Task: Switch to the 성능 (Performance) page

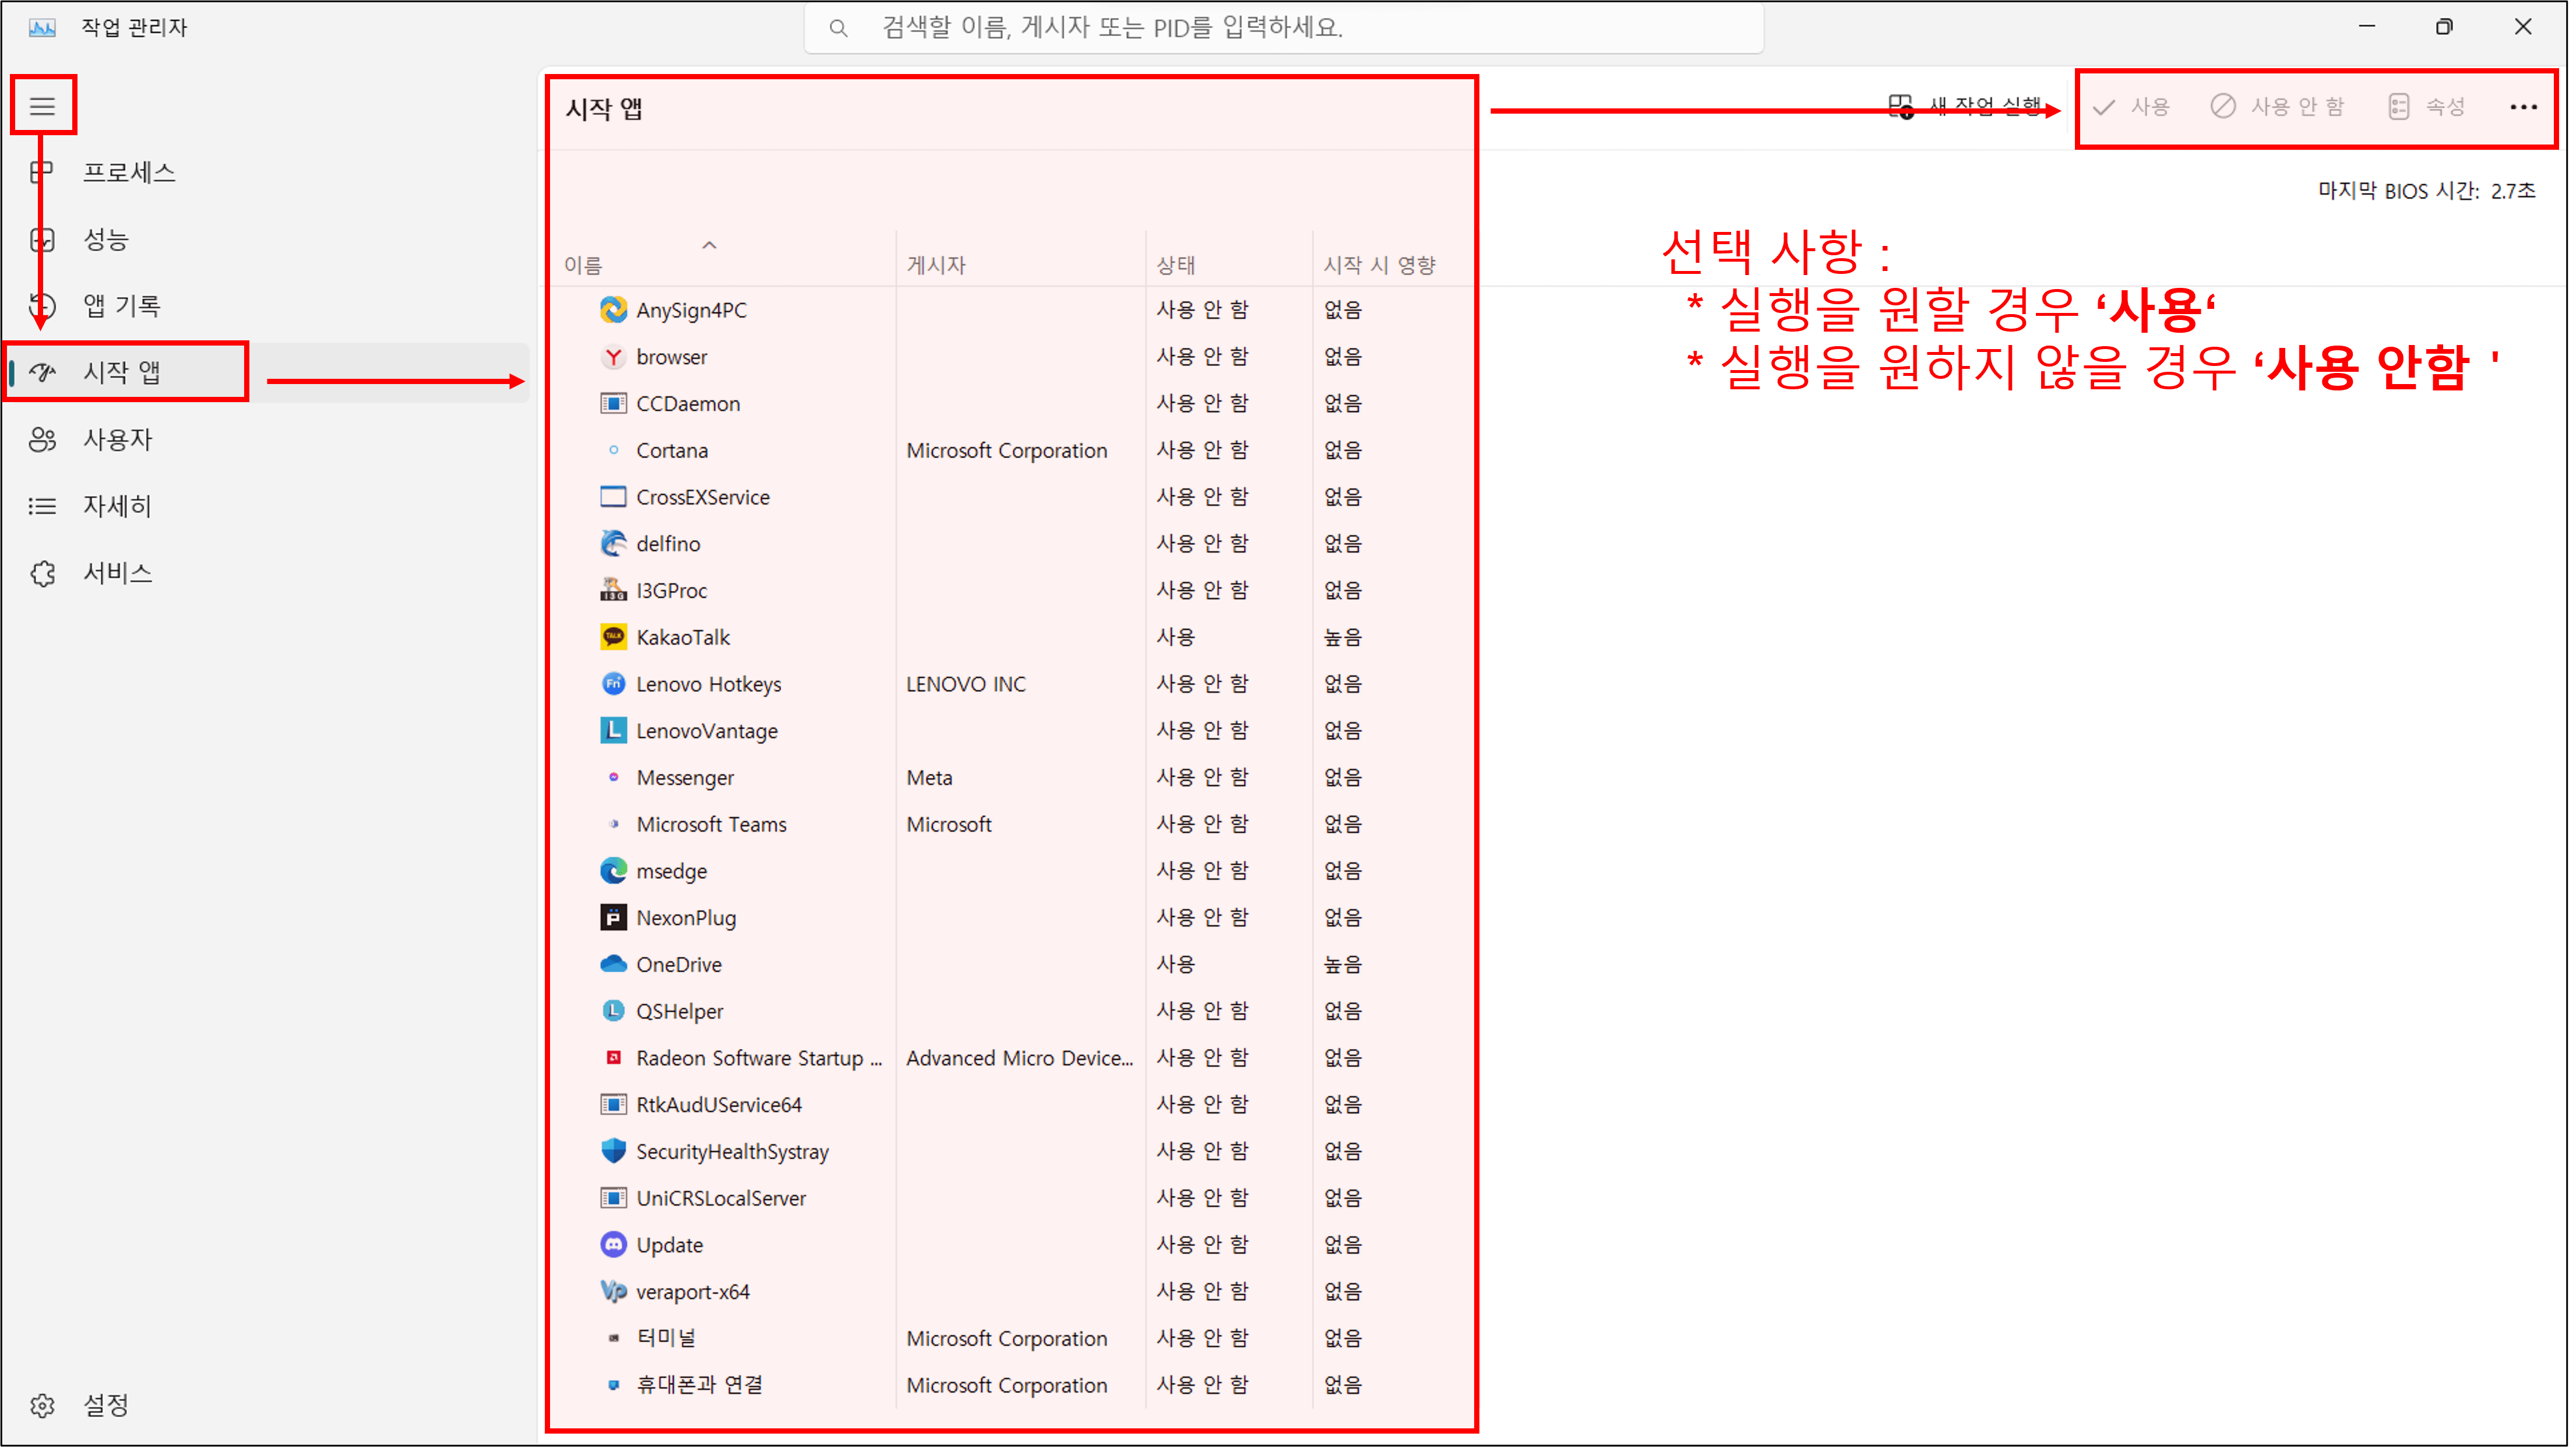Action: pyautogui.click(x=106, y=240)
